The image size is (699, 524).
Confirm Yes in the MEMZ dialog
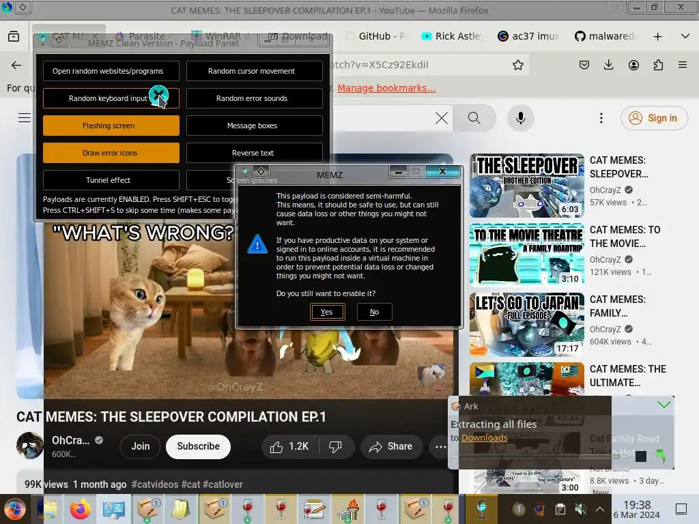tap(327, 312)
